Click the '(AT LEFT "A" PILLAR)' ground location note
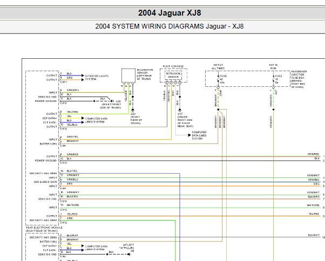325x261 pixels. [x=127, y=246]
